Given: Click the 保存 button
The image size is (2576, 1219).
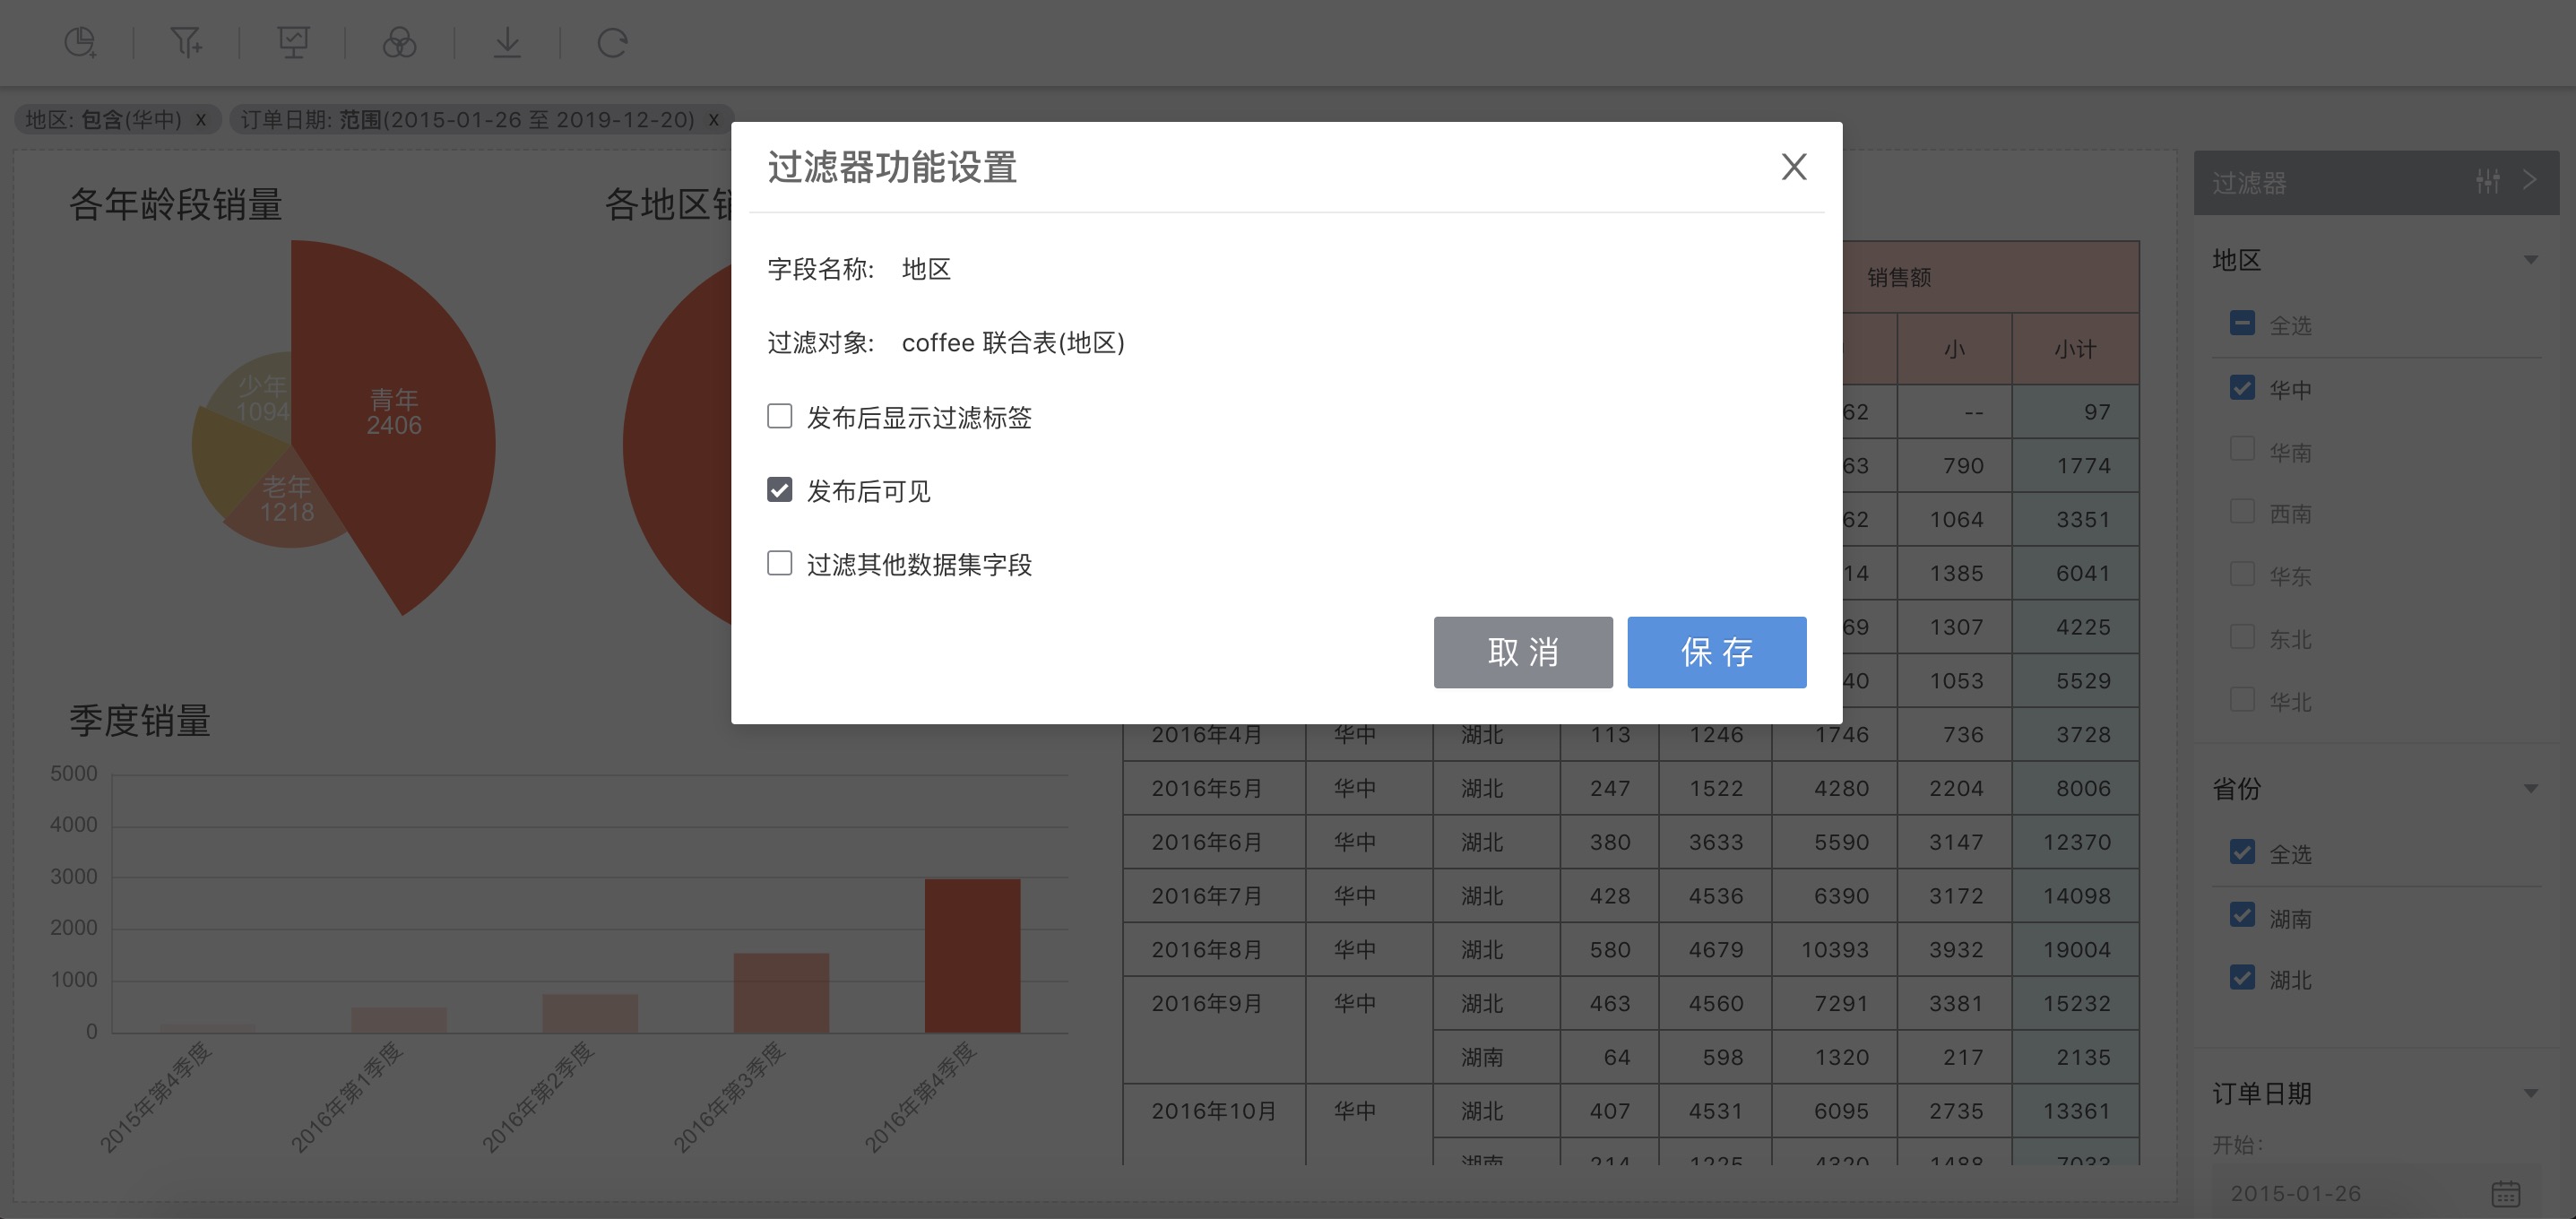Looking at the screenshot, I should 1716,652.
